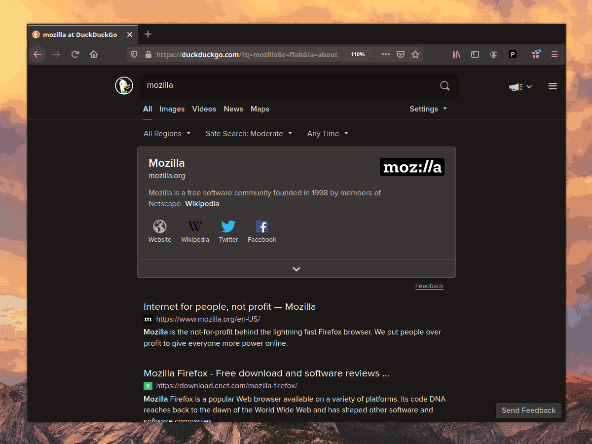The height and width of the screenshot is (444, 592).
Task: Click the browser address bar URL
Action: tap(247, 54)
